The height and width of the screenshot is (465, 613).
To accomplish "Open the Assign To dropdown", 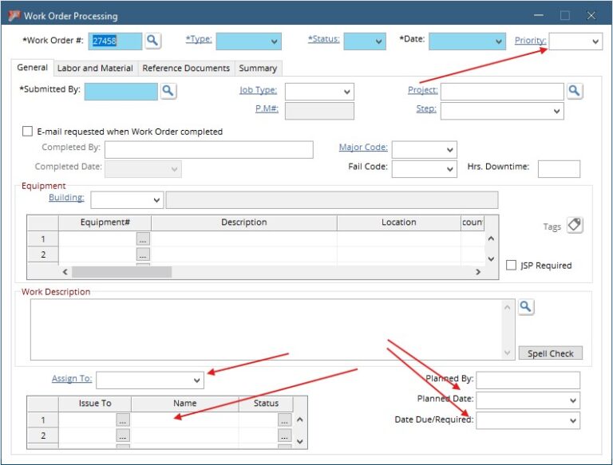I will 196,380.
